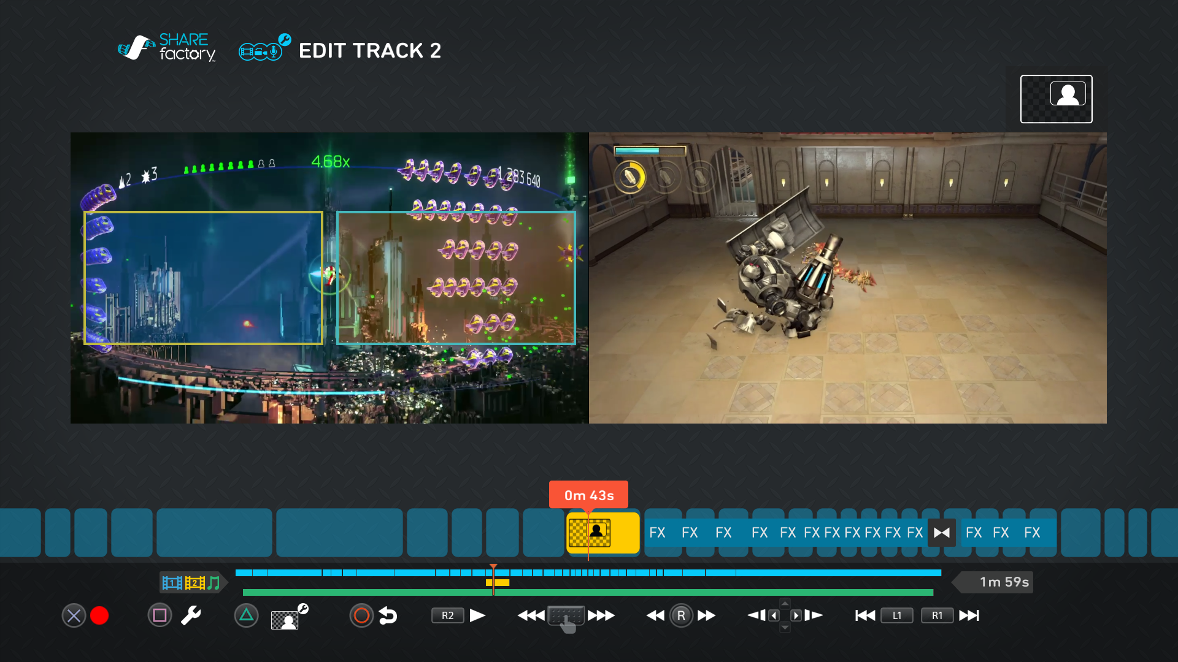Click the triangle button icon
Image resolution: width=1178 pixels, height=662 pixels.
point(246,615)
